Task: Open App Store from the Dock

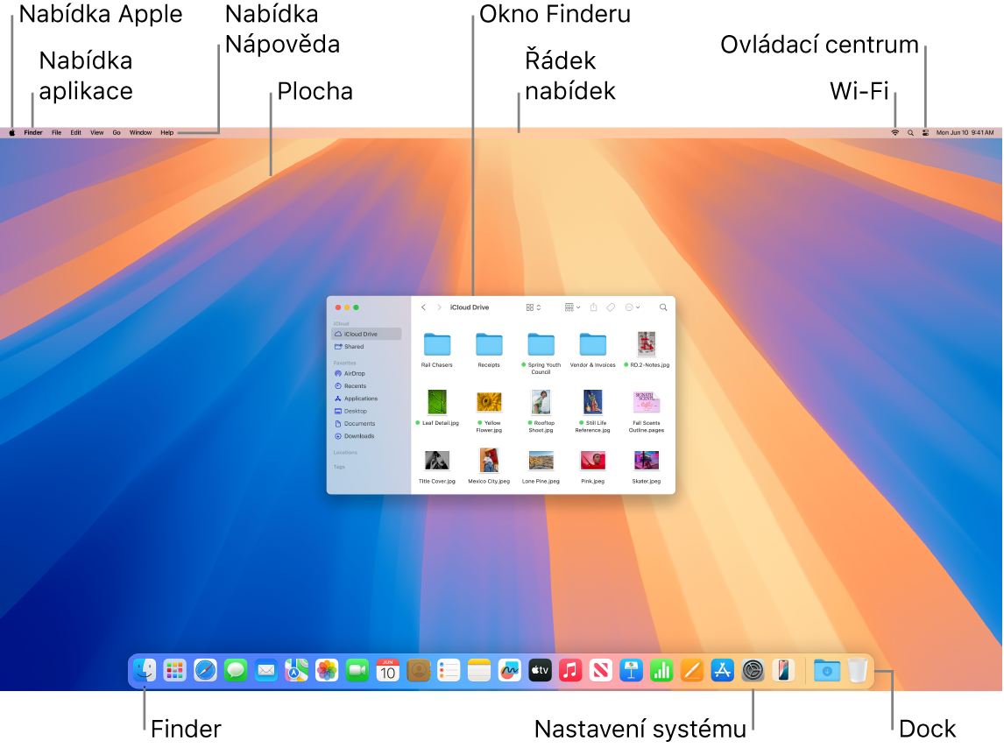Action: click(722, 671)
